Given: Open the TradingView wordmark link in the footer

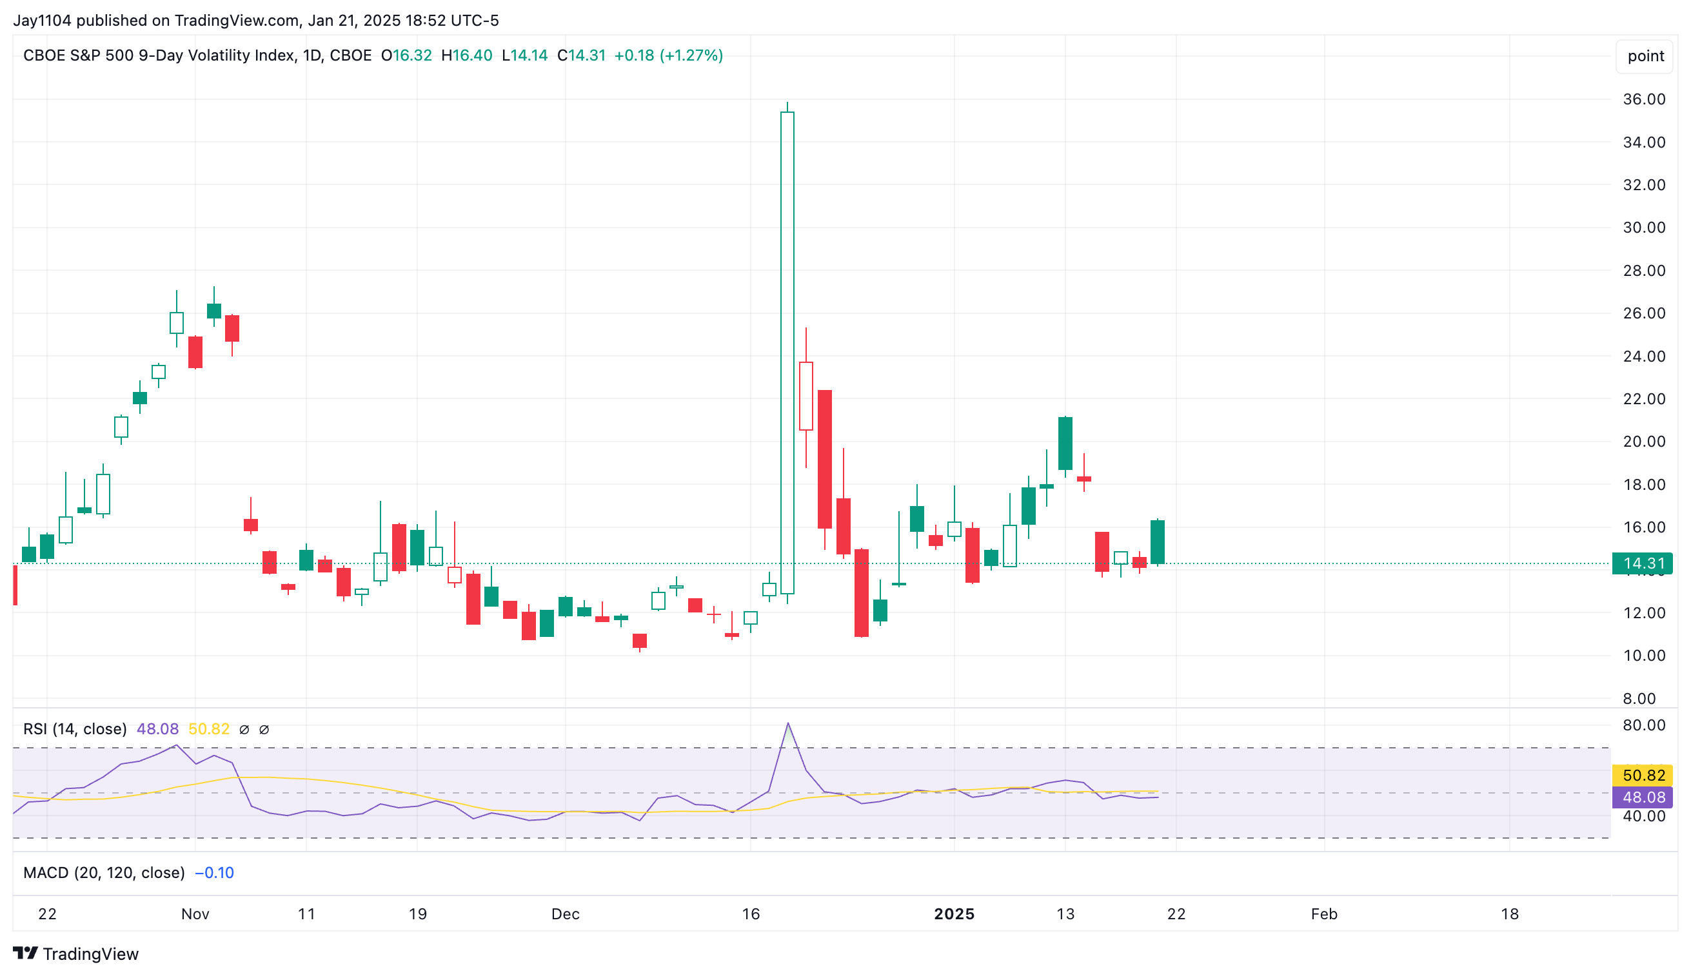Looking at the screenshot, I should 90,953.
